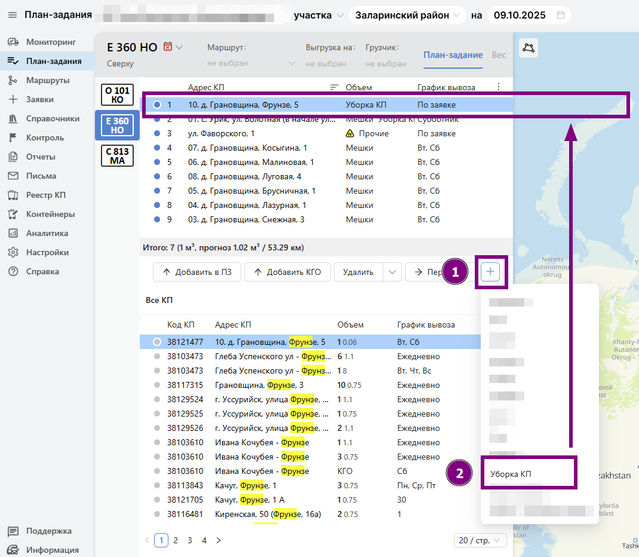Open the 20 / стр. page size dropdown
Image resolution: width=639 pixels, height=557 pixels.
[x=480, y=540]
